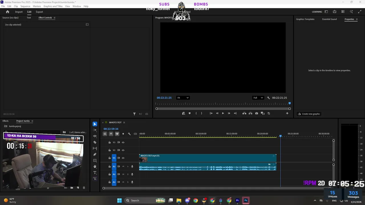365x205 pixels.
Task: Select the Slip tool
Action: pos(95,148)
